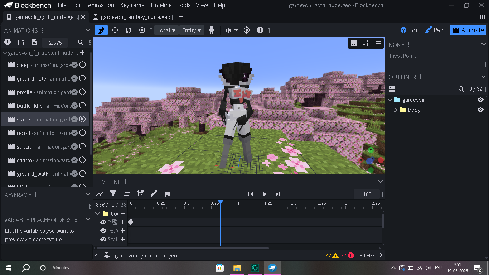Open the File menu

point(62,5)
